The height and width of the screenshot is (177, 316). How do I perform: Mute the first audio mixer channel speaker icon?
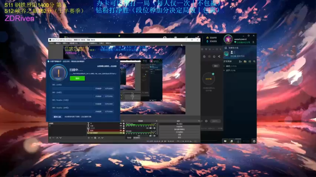click(150, 128)
